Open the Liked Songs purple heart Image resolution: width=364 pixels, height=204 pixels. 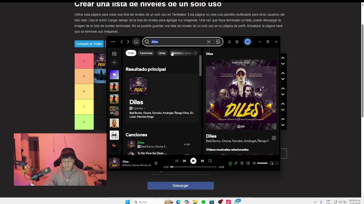pos(114,75)
